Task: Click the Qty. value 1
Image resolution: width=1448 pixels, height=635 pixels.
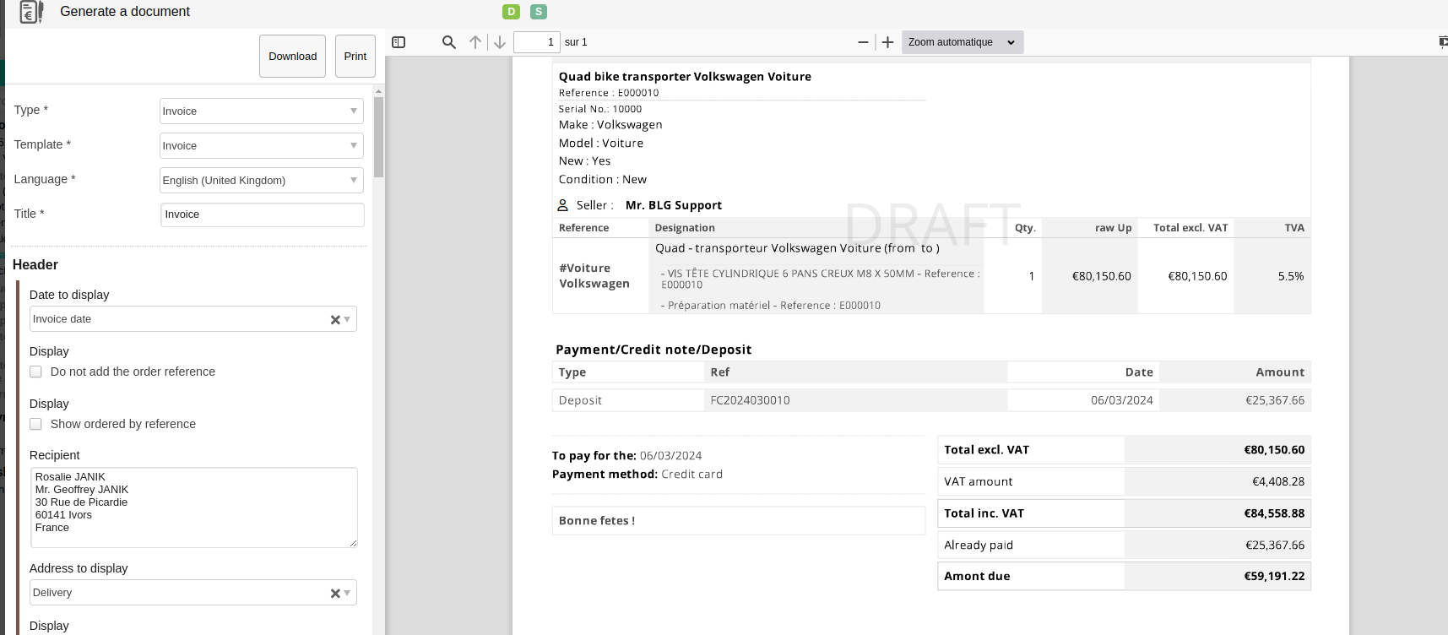Action: pyautogui.click(x=1032, y=276)
